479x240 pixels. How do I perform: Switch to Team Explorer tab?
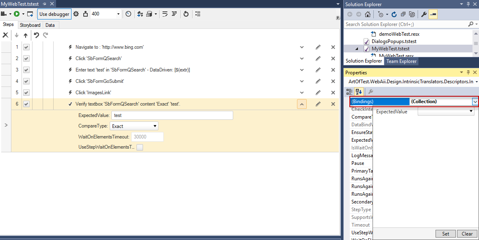pyautogui.click(x=401, y=61)
